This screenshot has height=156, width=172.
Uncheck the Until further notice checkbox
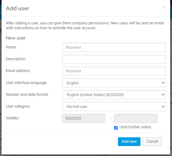click(116, 128)
